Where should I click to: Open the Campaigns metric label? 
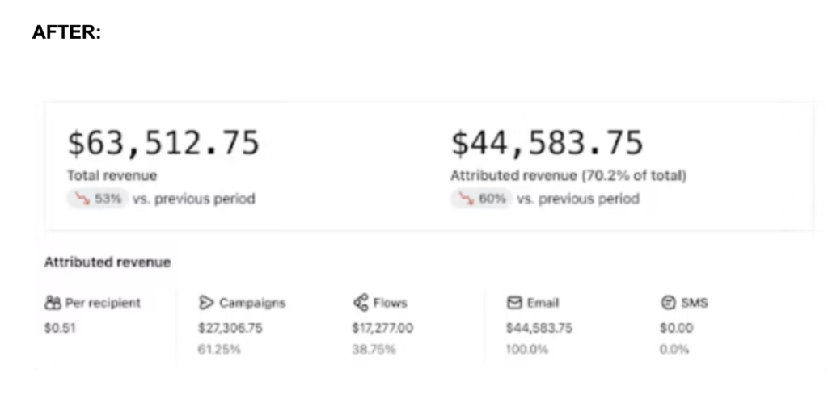[x=251, y=303]
